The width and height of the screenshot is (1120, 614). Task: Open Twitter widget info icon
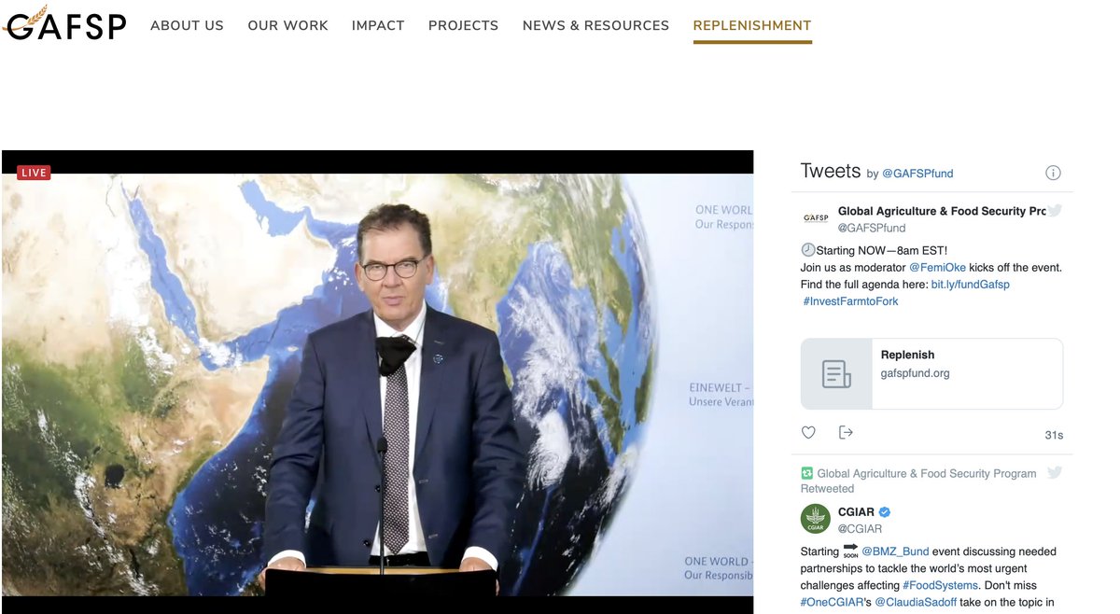coord(1053,173)
